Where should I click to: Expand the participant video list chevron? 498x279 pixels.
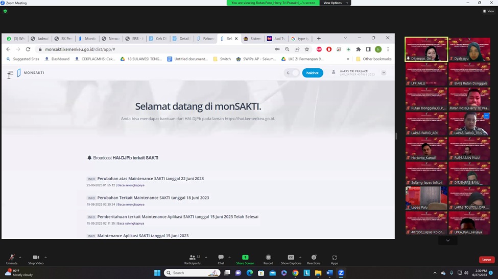(x=448, y=240)
